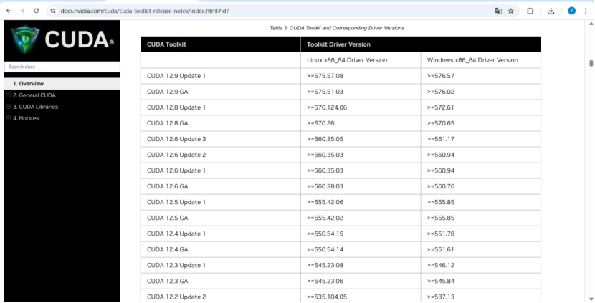Click Linux driver value >=570.26
595x303 pixels.
click(x=320, y=123)
